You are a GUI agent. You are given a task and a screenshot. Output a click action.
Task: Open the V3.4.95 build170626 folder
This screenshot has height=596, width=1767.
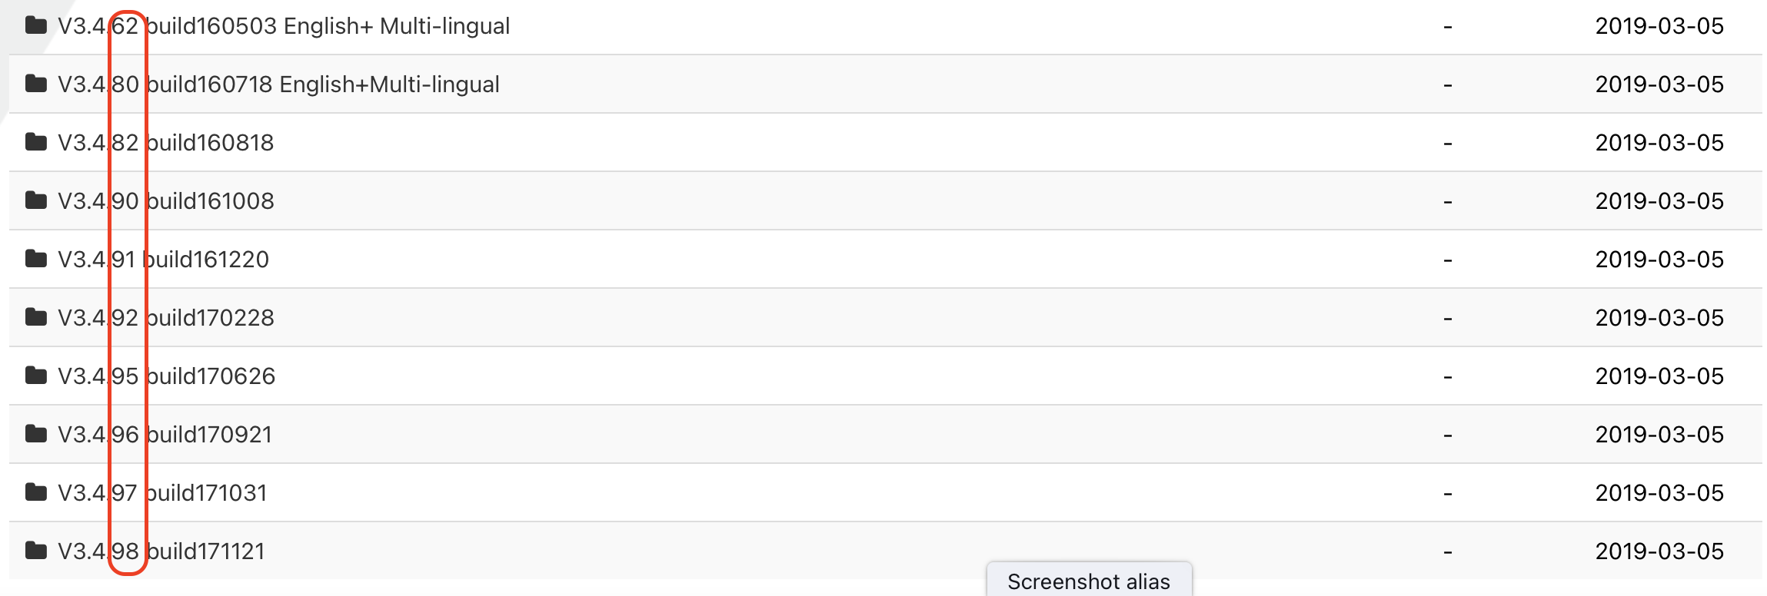(167, 376)
